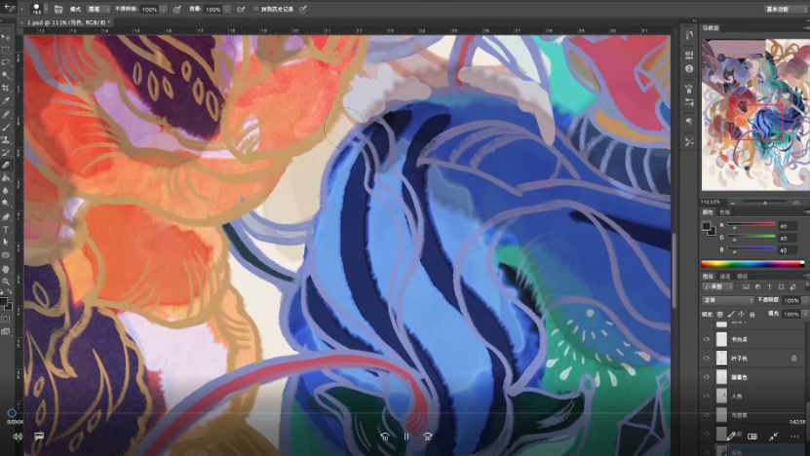
Task: Hide the 叶子色 layer
Action: [706, 358]
